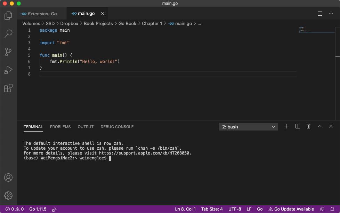Open the Manage gear icon

pos(8,196)
